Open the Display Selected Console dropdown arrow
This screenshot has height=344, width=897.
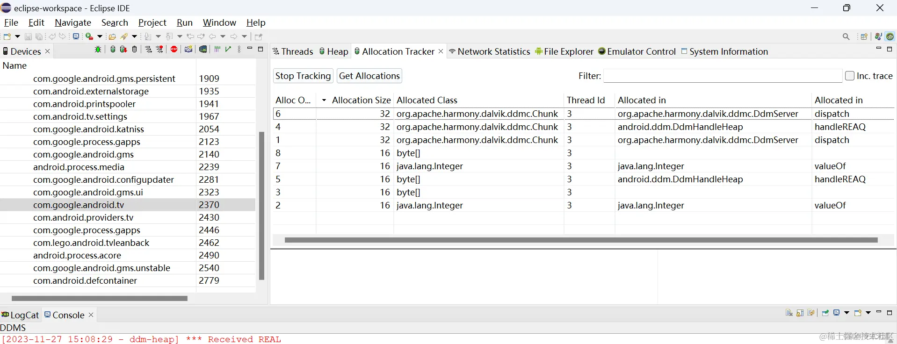(846, 313)
